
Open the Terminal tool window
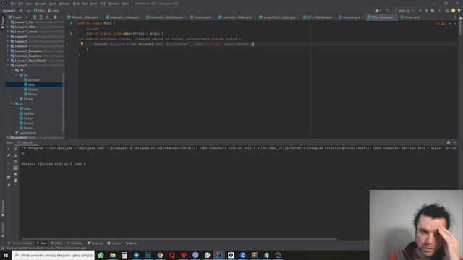[95, 243]
